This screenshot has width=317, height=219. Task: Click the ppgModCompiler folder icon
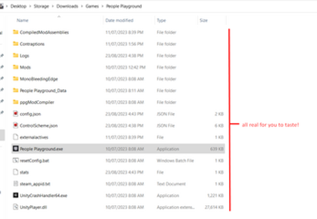16,102
